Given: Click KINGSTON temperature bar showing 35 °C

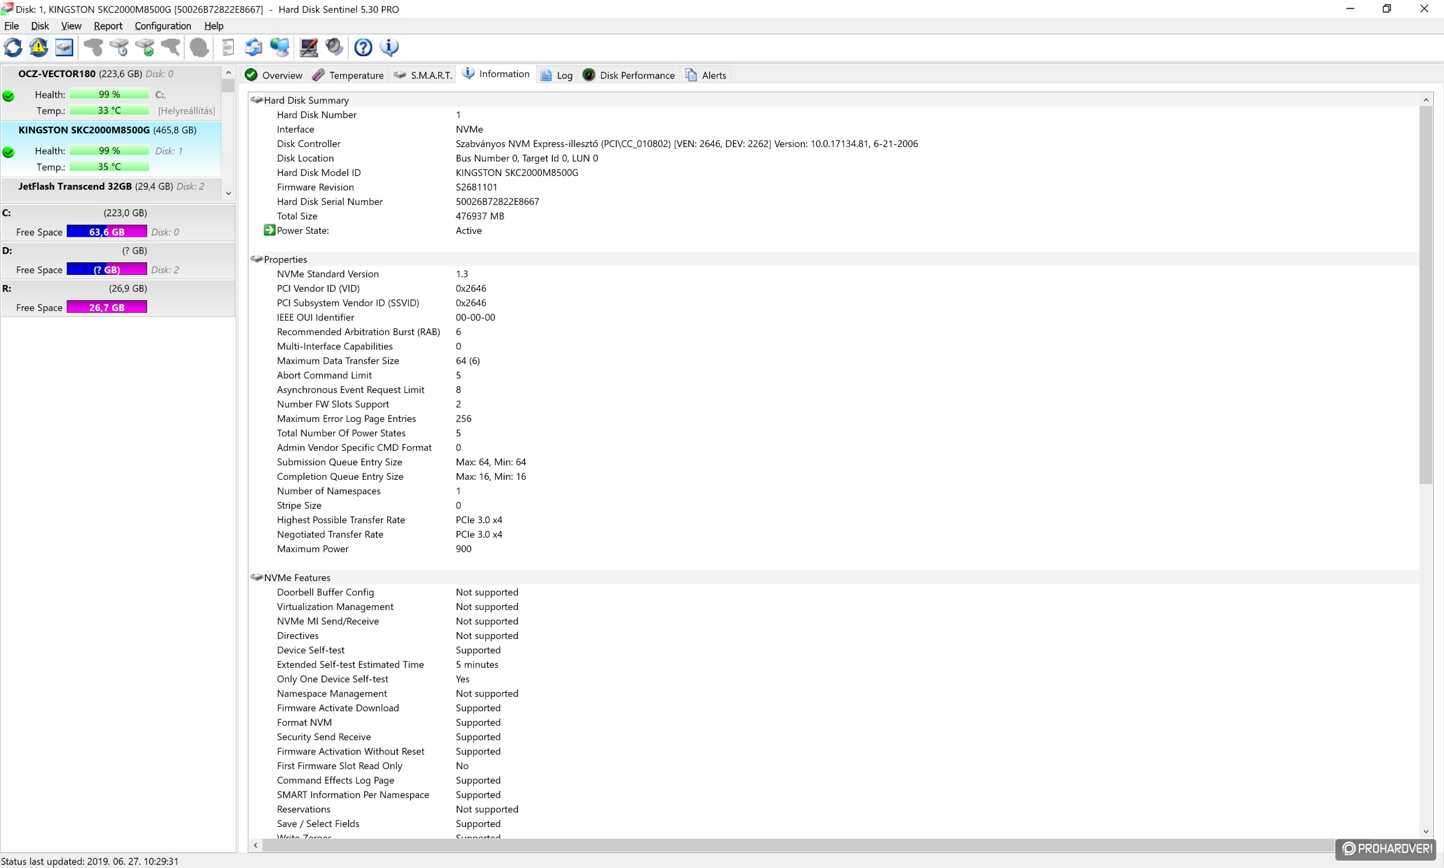Looking at the screenshot, I should pos(109,166).
